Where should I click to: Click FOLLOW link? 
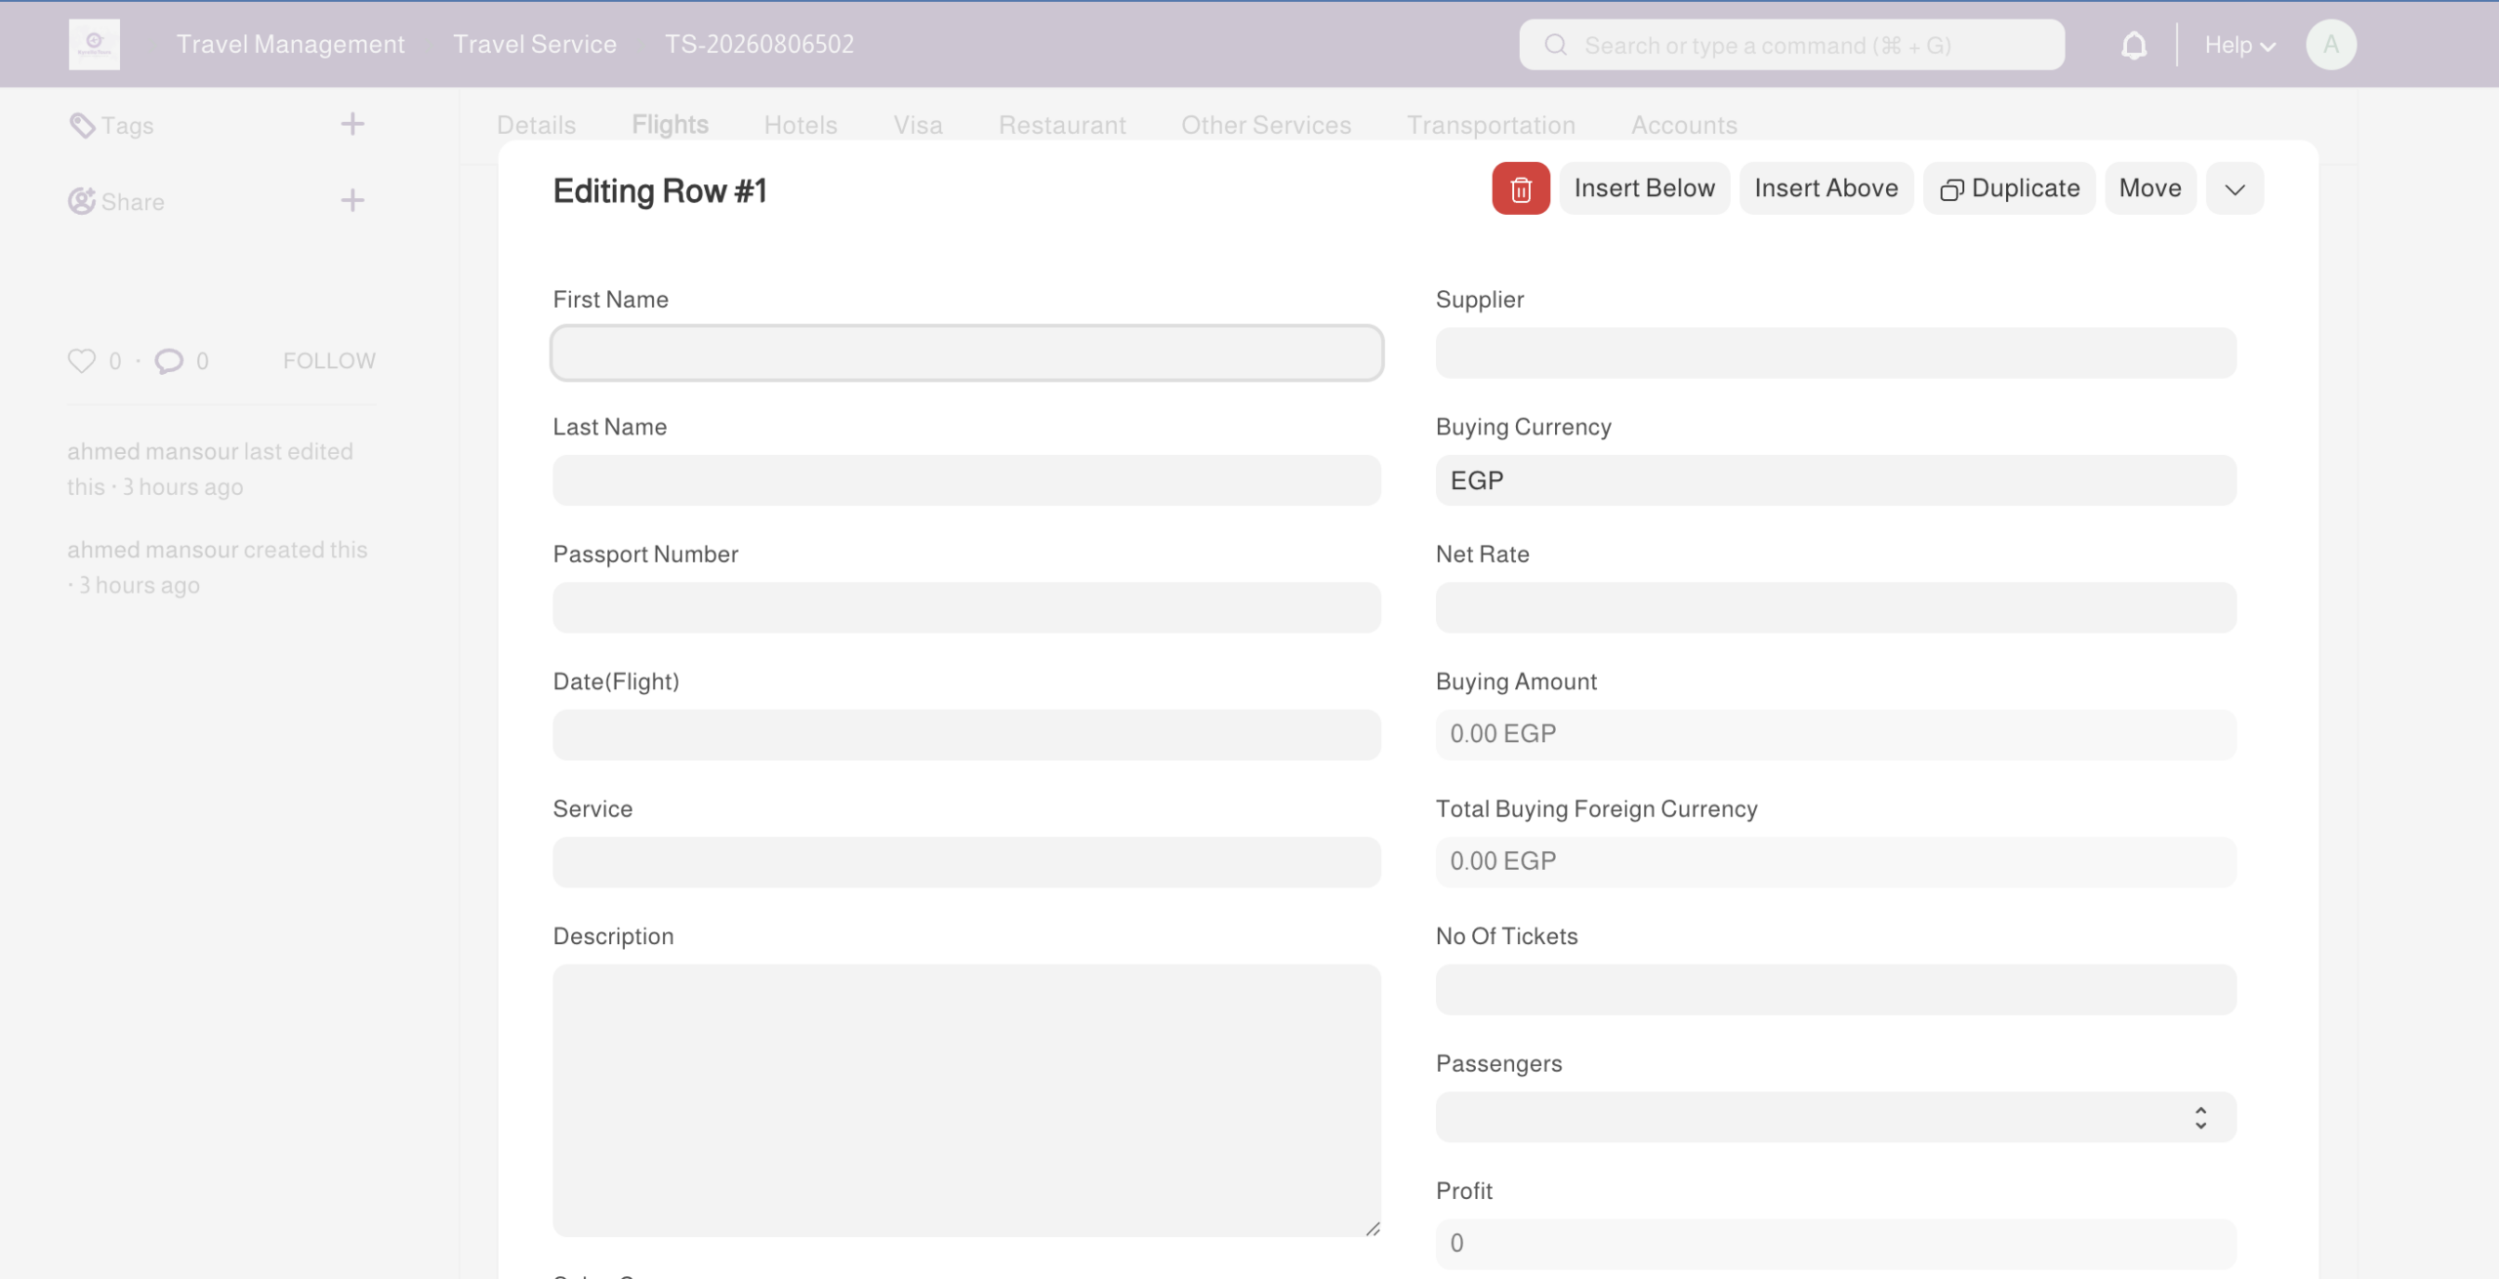pyautogui.click(x=329, y=361)
